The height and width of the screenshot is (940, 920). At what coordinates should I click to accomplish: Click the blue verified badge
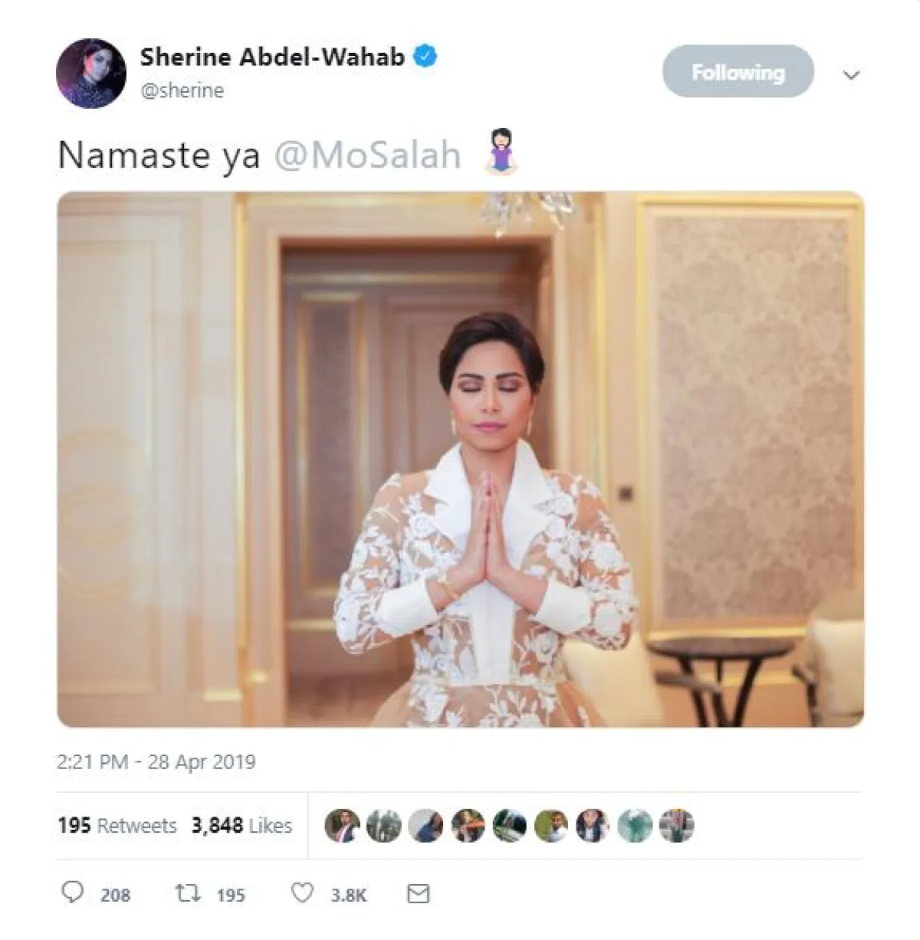click(x=426, y=57)
